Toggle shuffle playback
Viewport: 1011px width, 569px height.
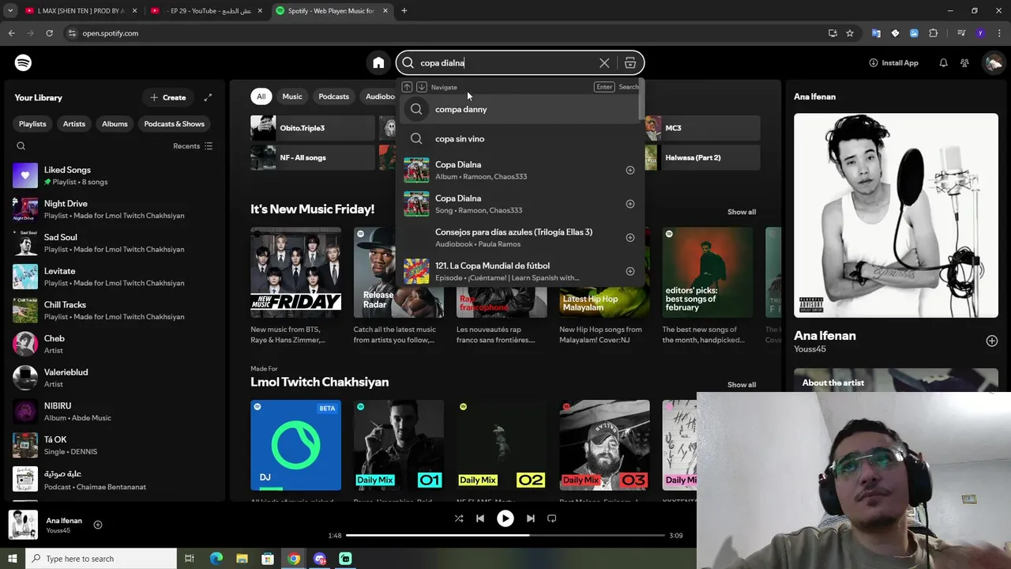[x=459, y=518]
